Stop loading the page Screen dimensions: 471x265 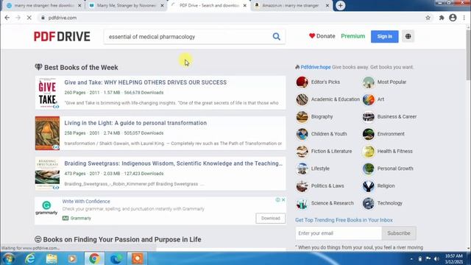[x=29, y=18]
